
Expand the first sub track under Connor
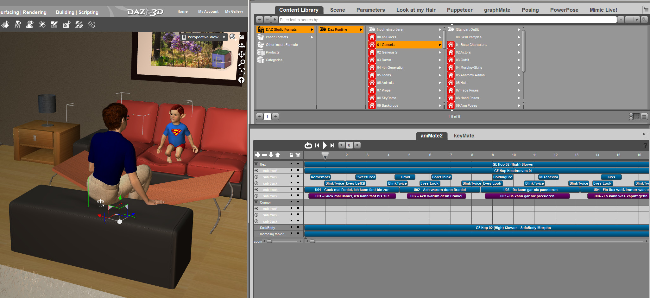[256, 209]
